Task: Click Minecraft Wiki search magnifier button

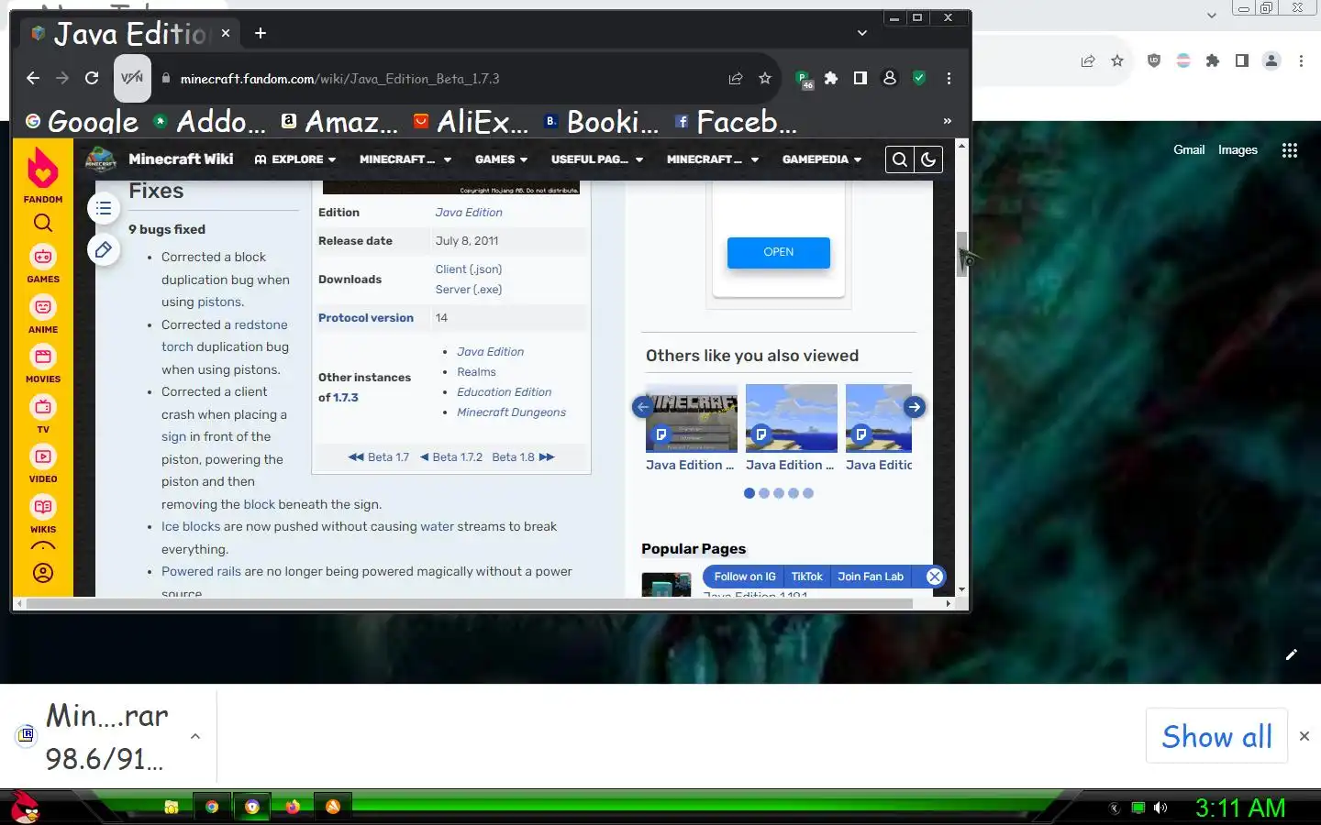Action: (900, 159)
